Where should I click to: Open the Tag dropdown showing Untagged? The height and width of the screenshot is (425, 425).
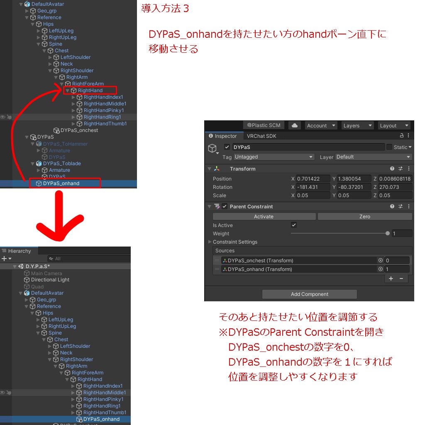(274, 157)
